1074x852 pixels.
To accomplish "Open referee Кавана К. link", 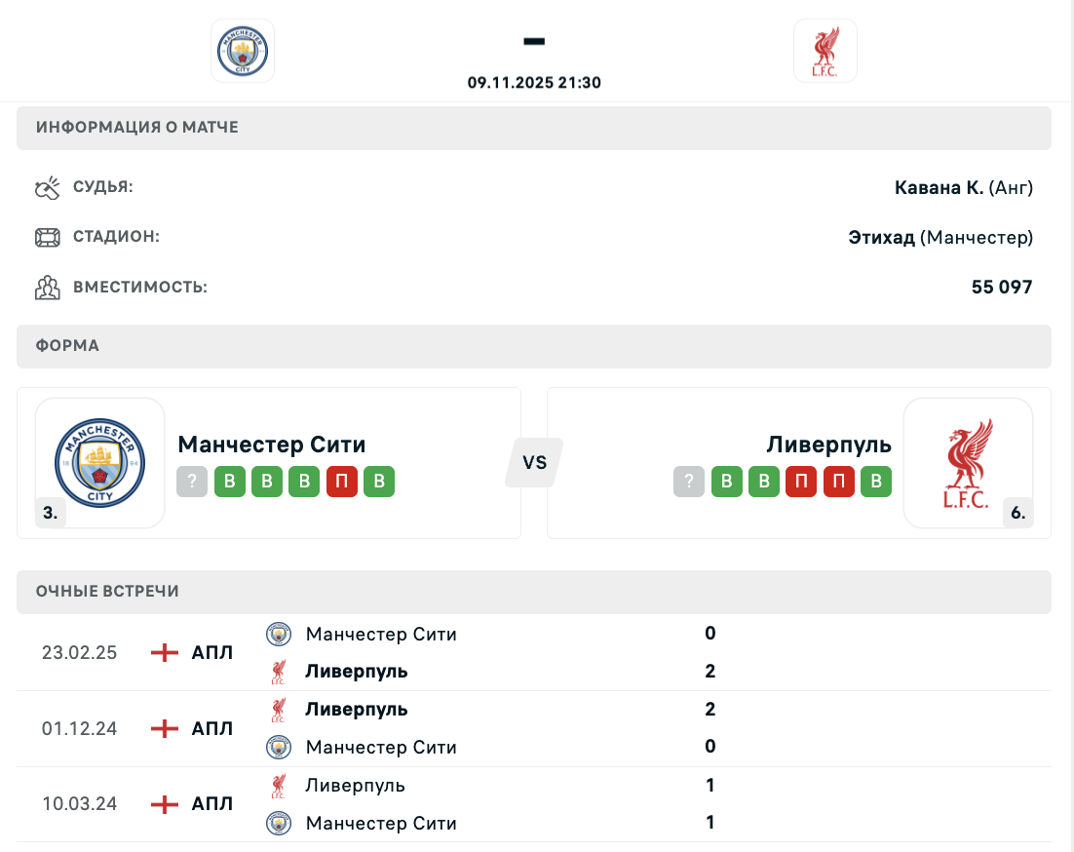I will click(x=939, y=187).
